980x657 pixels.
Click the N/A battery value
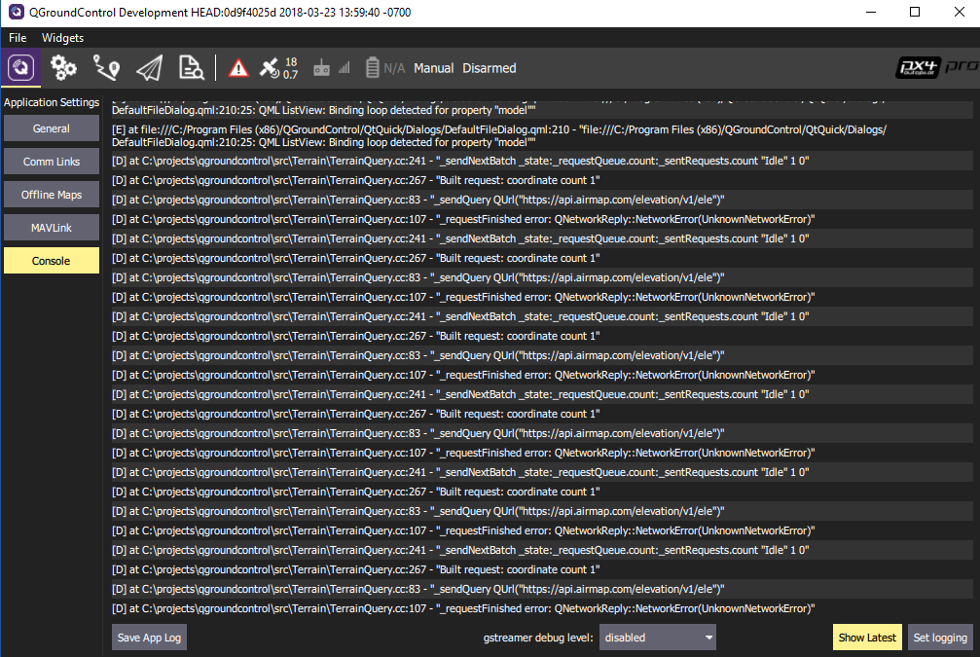[x=394, y=68]
